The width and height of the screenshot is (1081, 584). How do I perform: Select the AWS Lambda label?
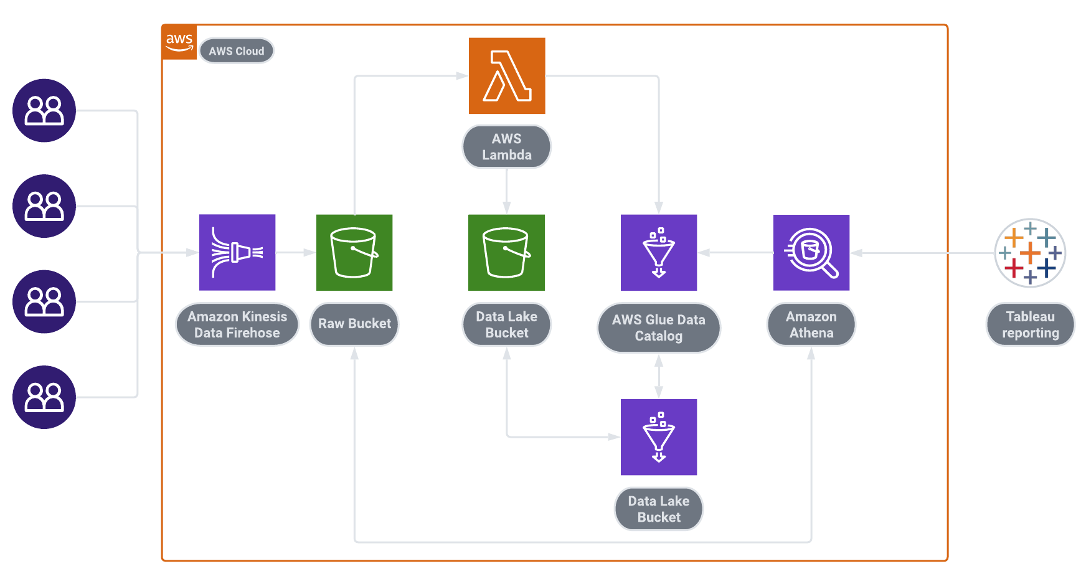(x=507, y=147)
